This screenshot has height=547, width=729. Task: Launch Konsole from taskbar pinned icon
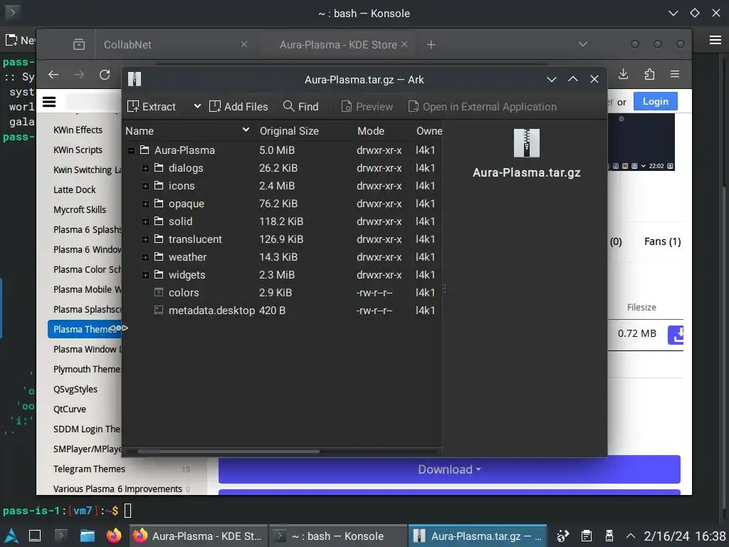(61, 536)
